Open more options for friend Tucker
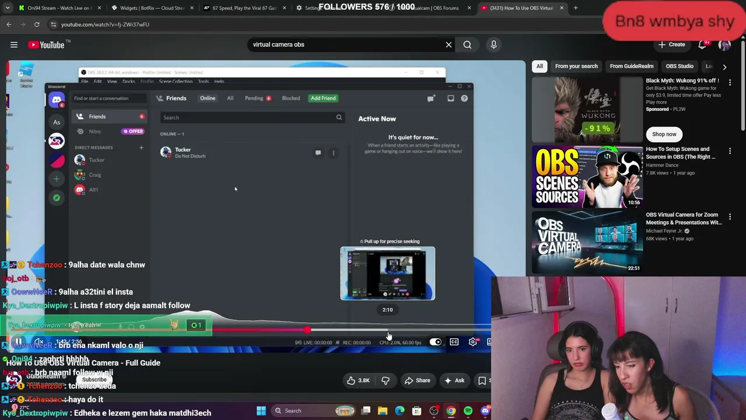The image size is (746, 420). pyautogui.click(x=333, y=153)
